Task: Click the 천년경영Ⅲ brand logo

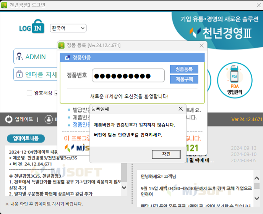Action: click(x=221, y=33)
